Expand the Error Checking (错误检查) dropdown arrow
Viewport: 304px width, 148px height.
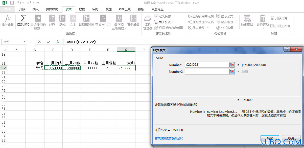point(236,22)
